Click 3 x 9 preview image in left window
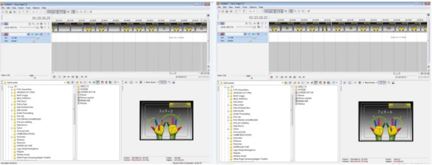 pos(166,120)
